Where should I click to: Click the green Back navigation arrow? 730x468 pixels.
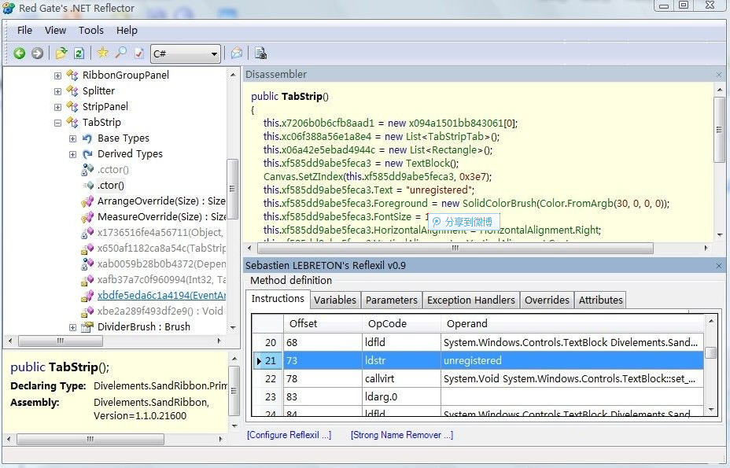pos(20,53)
